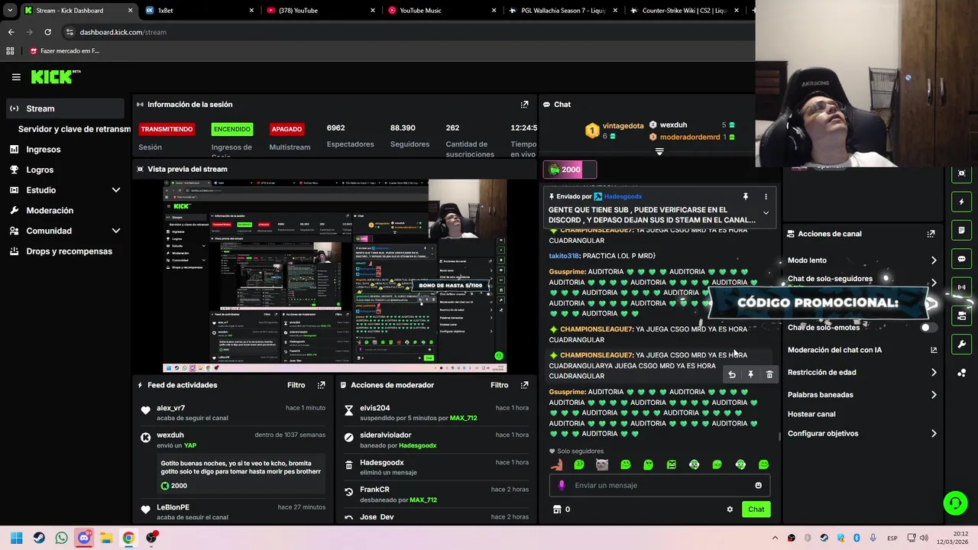This screenshot has width=978, height=550.
Task: Click MAX_712 moderator name on elvis204 row
Action: pos(463,419)
